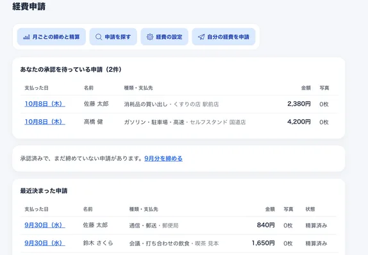Click the name 鈴木 さくら

[98, 243]
